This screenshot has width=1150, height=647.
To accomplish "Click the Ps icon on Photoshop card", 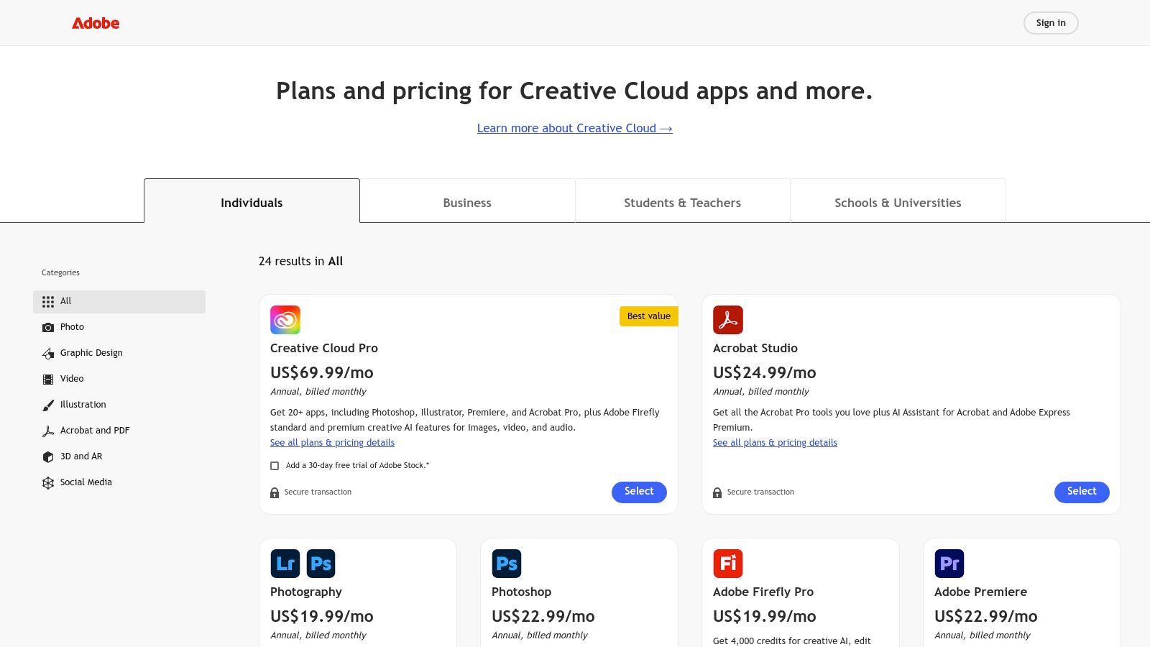I will coord(506,564).
